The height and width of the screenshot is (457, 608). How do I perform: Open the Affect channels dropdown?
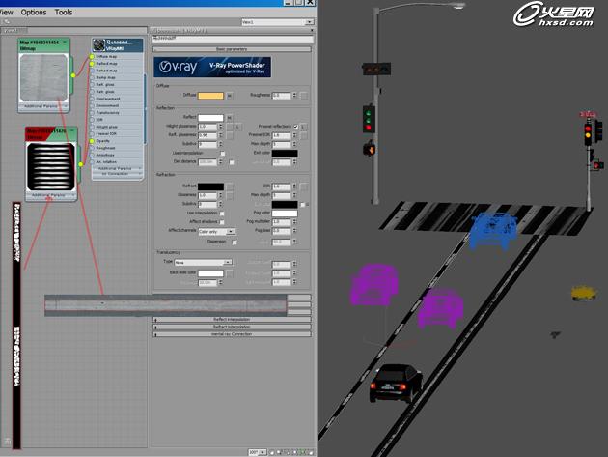coord(216,232)
